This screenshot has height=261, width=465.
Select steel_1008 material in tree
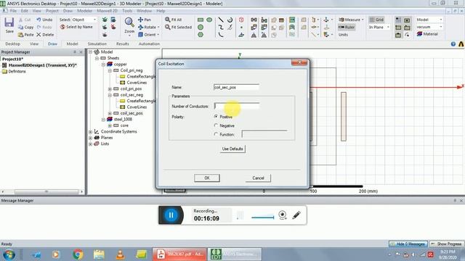(x=123, y=119)
